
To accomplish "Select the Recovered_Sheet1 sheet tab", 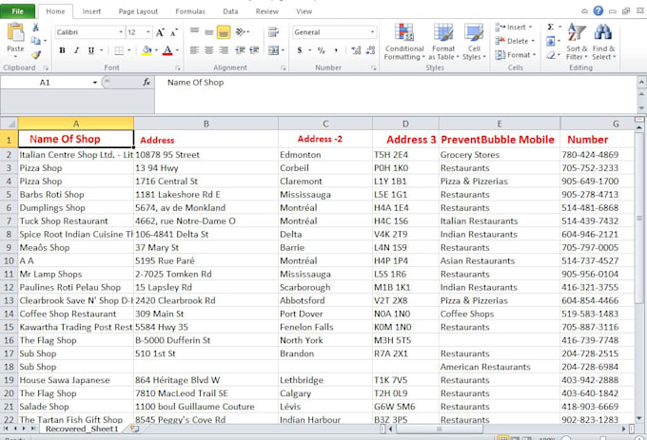I will click(82, 429).
